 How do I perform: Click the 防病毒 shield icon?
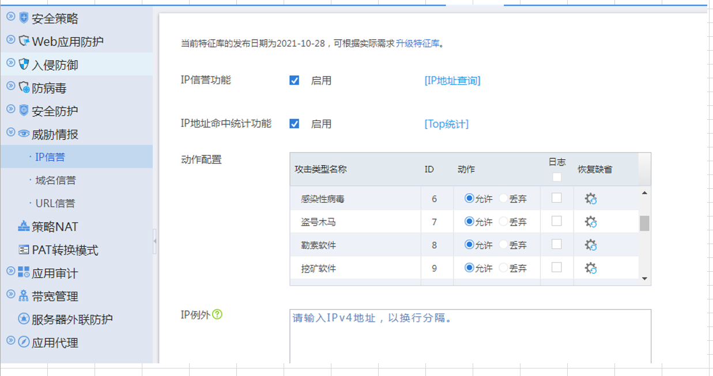pyautogui.click(x=24, y=88)
